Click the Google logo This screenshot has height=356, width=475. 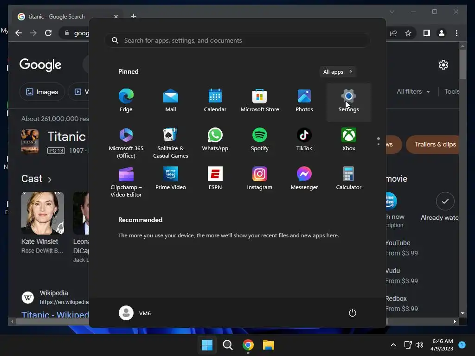pos(40,65)
